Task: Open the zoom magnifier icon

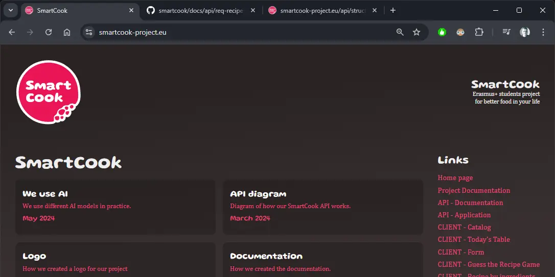Action: 400,32
